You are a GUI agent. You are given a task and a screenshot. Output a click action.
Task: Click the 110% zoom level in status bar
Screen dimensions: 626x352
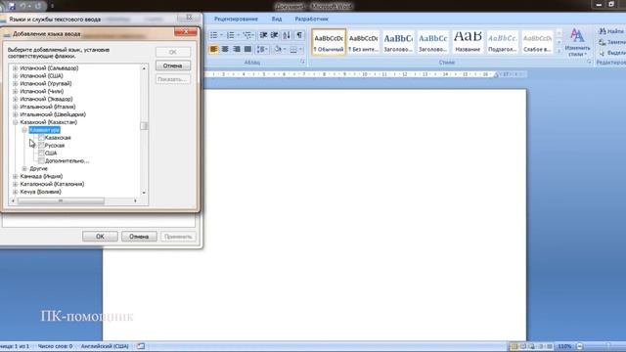click(564, 346)
